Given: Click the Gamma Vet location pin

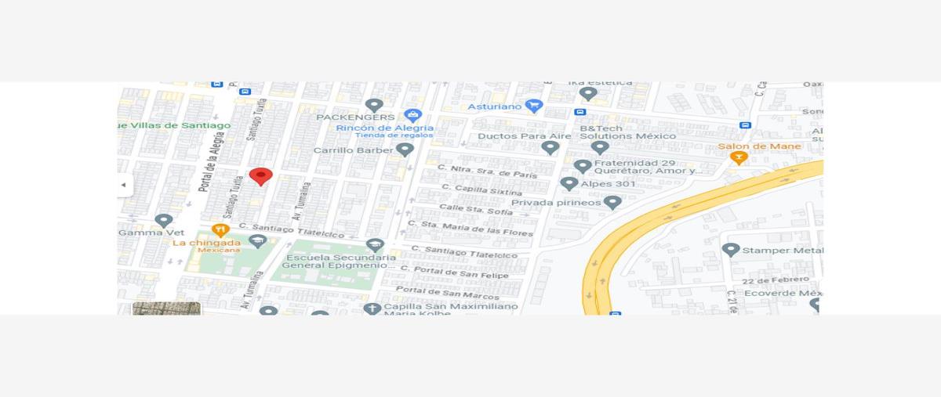Looking at the screenshot, I should coord(163,222).
